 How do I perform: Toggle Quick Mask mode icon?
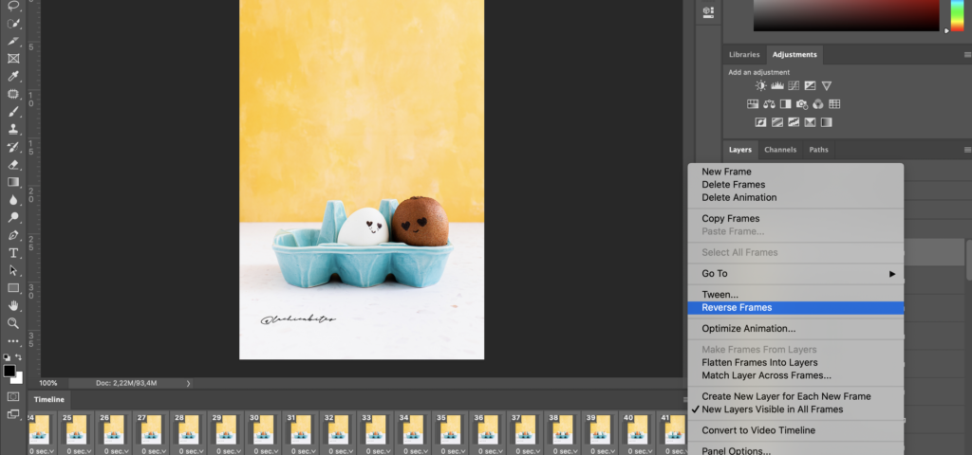[x=13, y=396]
